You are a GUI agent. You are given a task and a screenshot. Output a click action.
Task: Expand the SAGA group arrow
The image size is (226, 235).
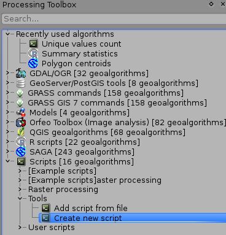(x=7, y=152)
